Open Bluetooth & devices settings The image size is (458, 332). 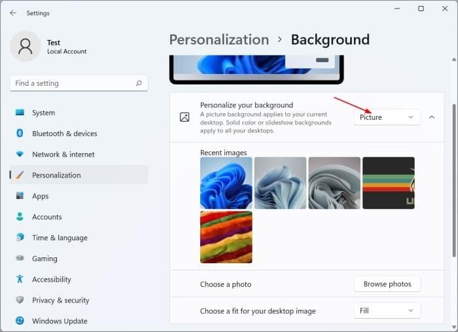(79, 134)
